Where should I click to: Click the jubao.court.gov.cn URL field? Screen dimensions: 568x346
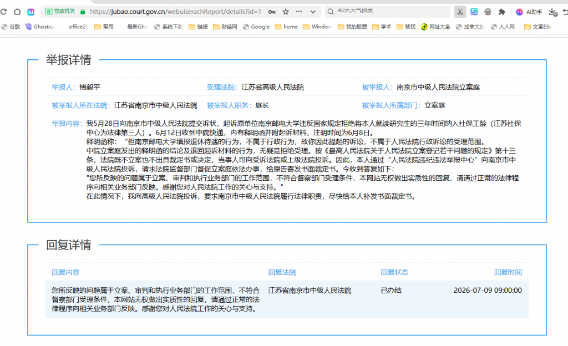tap(175, 12)
